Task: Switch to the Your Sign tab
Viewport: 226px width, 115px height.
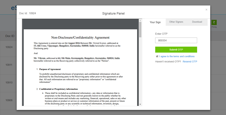Action: [x=155, y=22]
